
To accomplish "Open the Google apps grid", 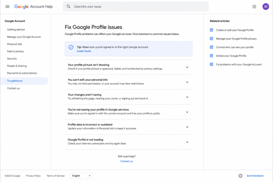I will pyautogui.click(x=254, y=7).
